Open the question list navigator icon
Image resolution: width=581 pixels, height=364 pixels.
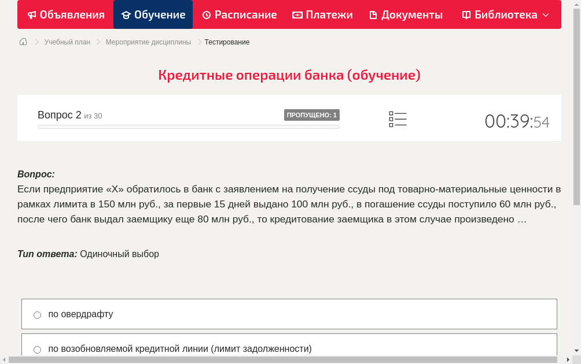(398, 119)
